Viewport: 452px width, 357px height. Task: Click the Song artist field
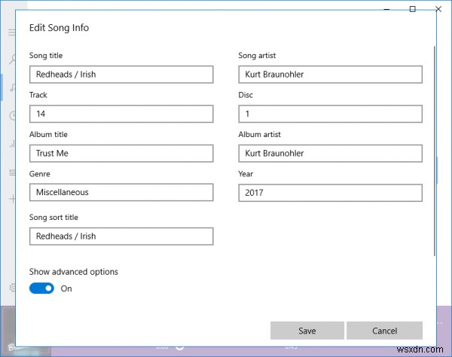(x=331, y=75)
